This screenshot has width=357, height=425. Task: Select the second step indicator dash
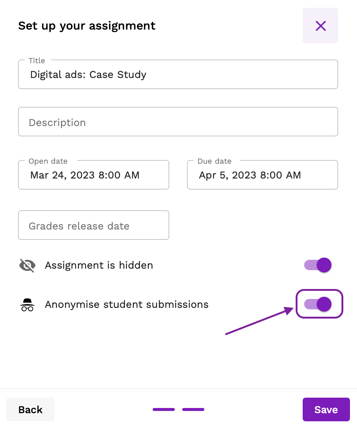pos(193,409)
